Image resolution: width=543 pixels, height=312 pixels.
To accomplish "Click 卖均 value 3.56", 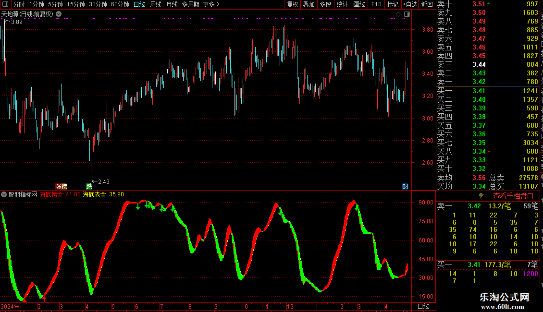I will click(x=479, y=178).
